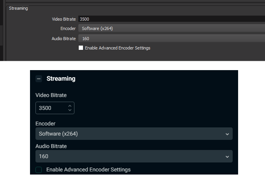
Task: Tick the white Enable Advanced Encoder Settings checkbox
Action: coord(81,48)
